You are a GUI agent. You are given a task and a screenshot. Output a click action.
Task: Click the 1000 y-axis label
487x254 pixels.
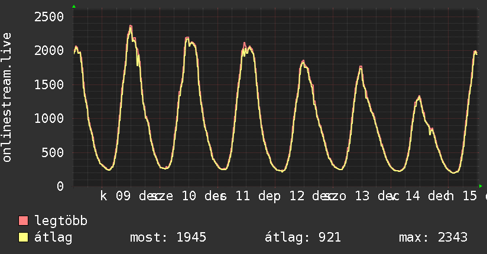click(x=48, y=119)
